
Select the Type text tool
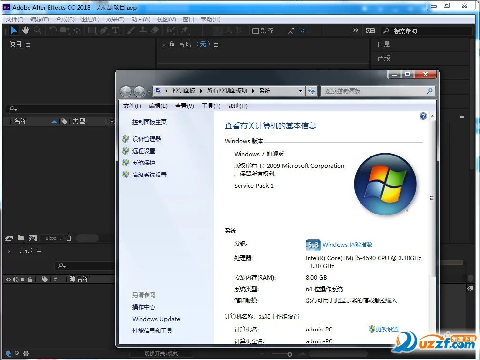tap(116, 30)
